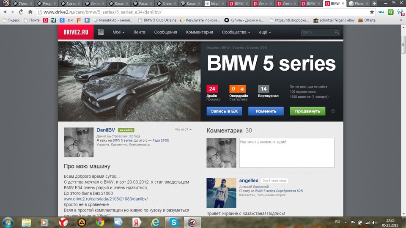This screenshot has width=406, height=228.
Task: Go to the browser home page icon
Action: pos(30,12)
